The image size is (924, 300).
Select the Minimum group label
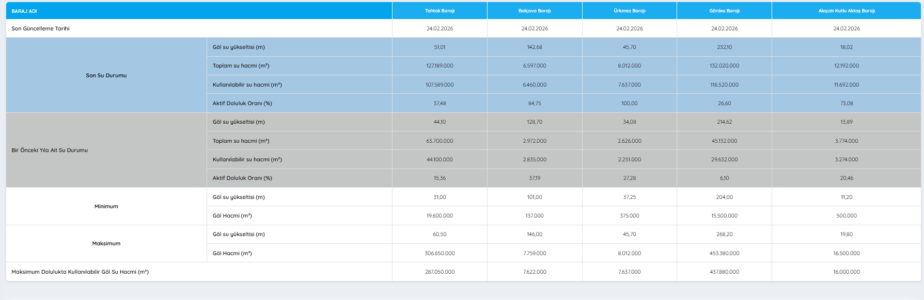point(106,206)
